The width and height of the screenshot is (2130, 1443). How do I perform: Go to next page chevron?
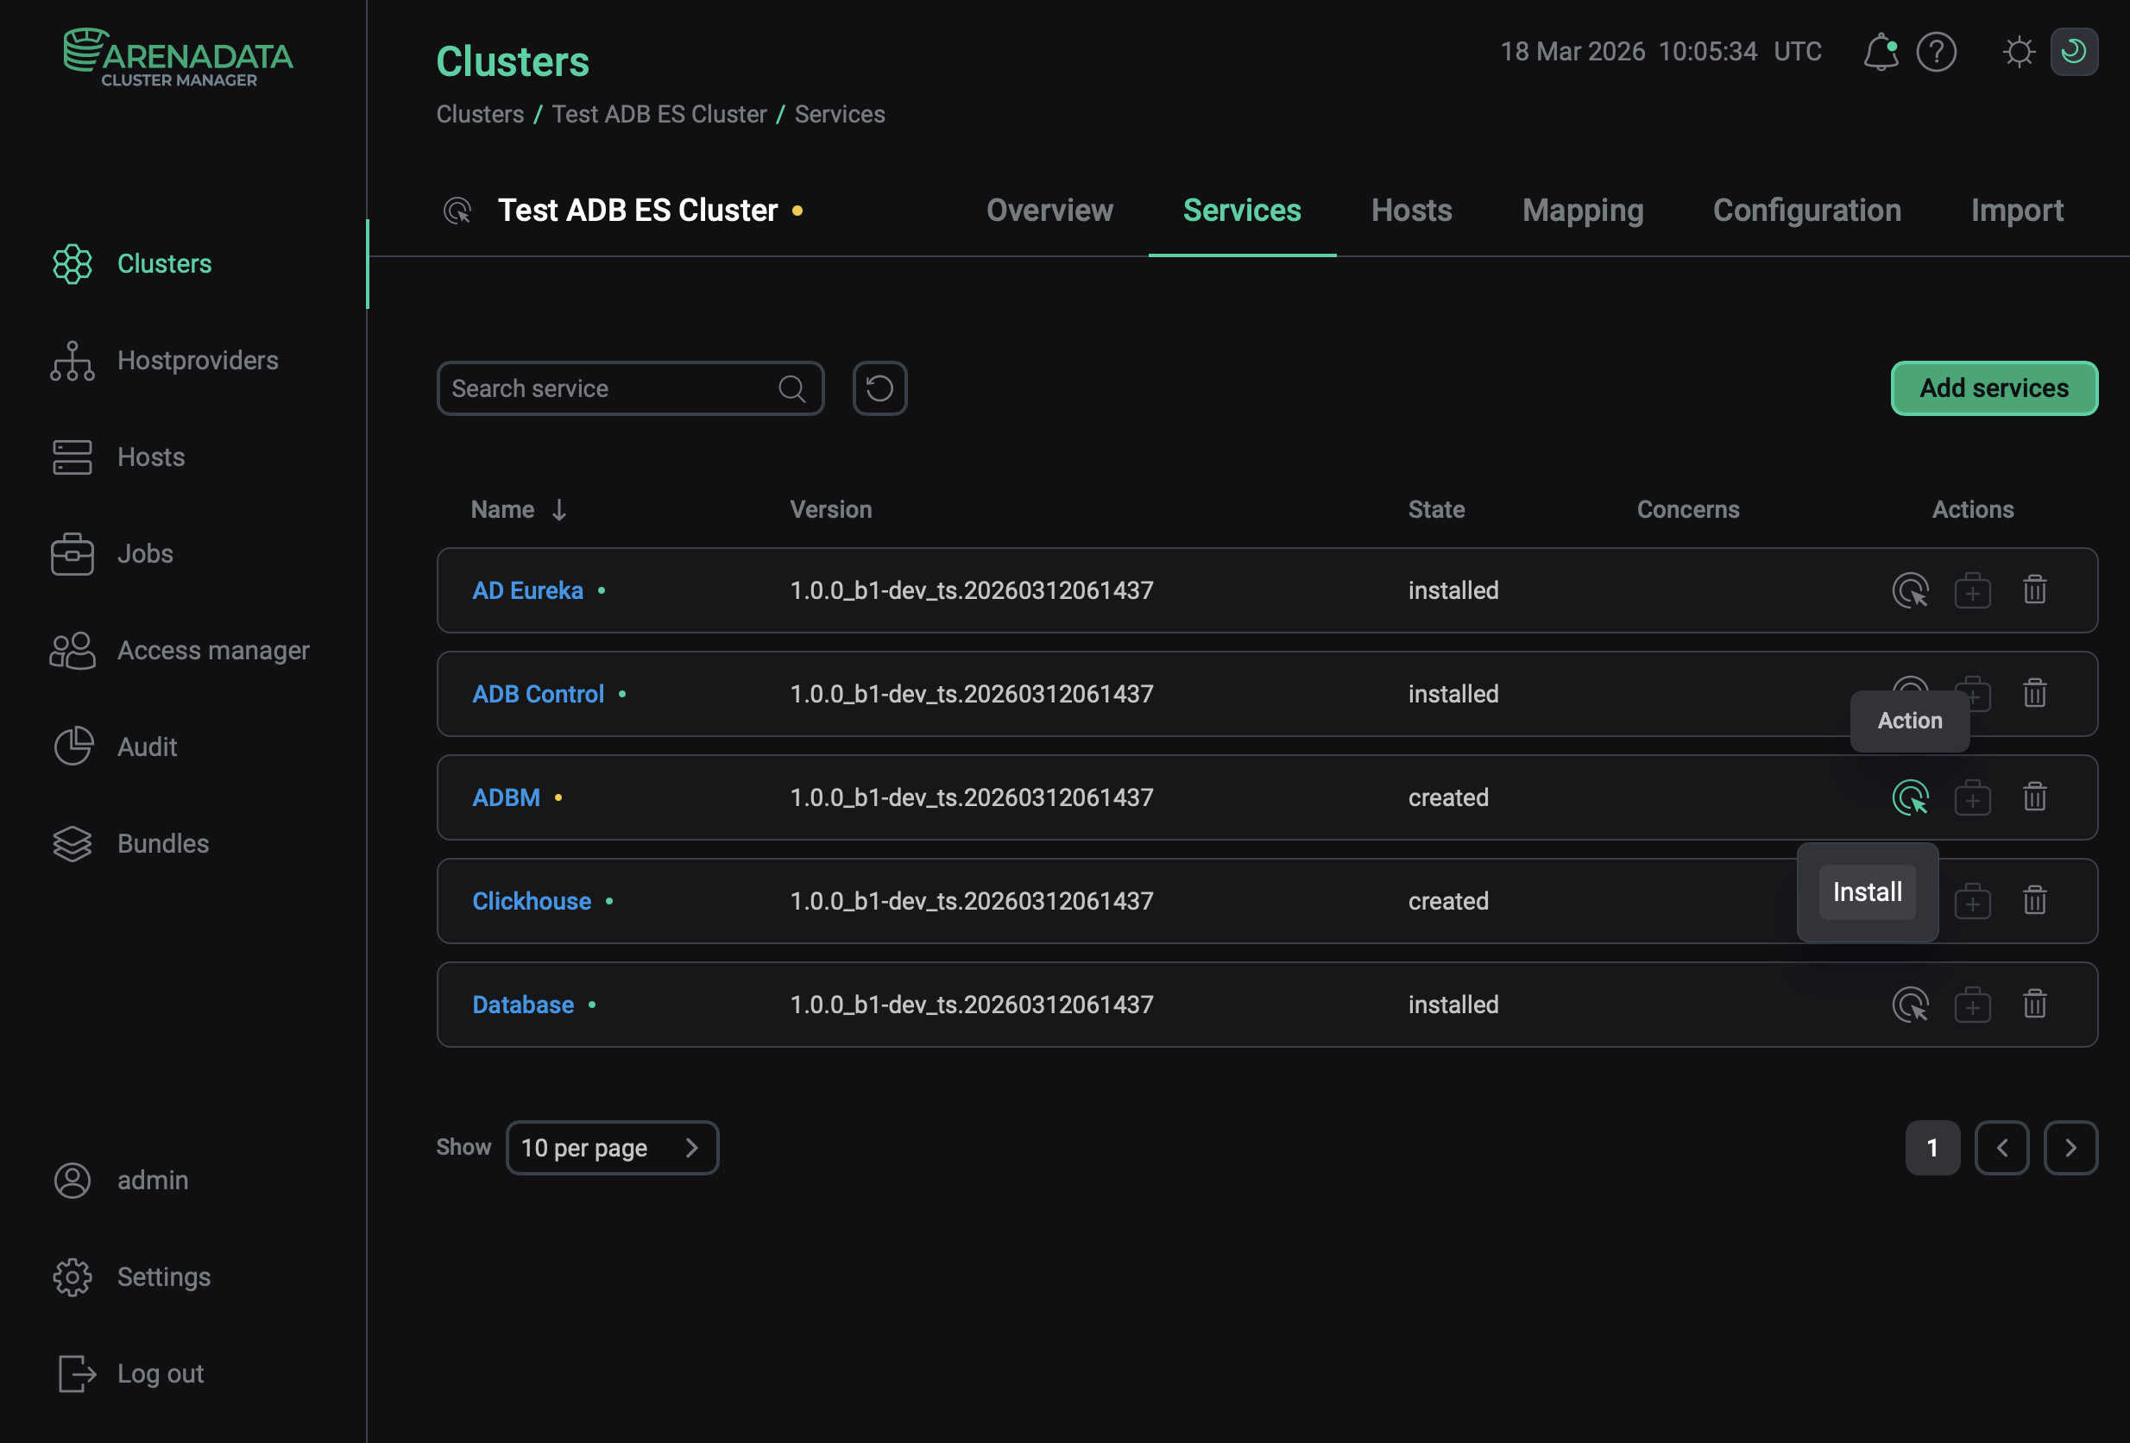[2070, 1148]
